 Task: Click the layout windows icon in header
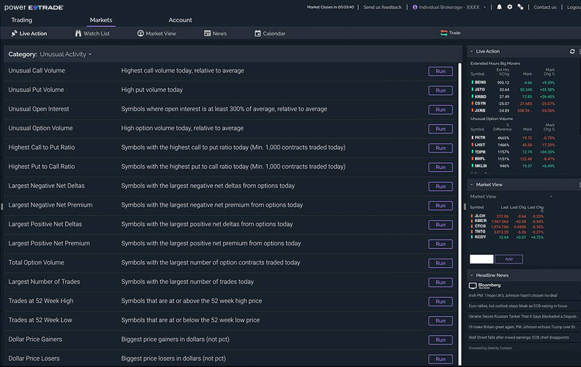point(520,7)
